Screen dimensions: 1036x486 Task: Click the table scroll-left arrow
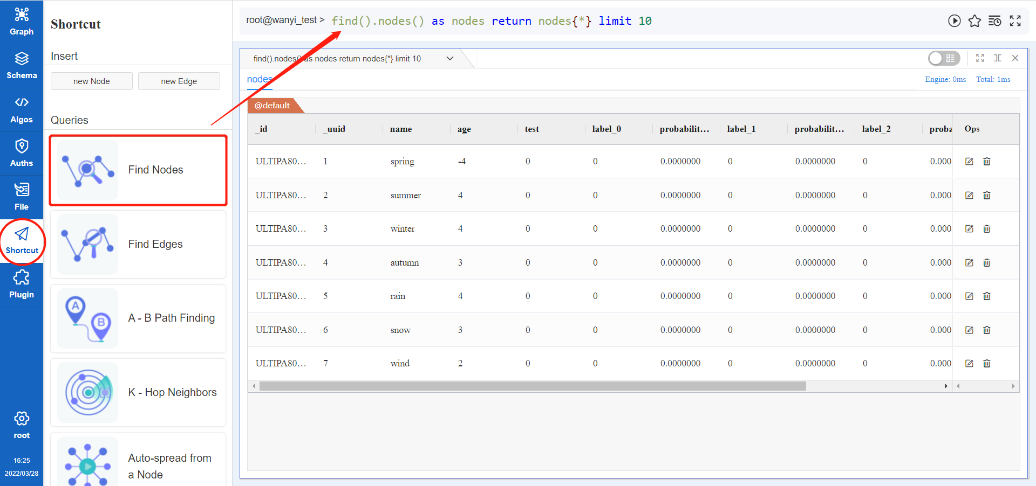pyautogui.click(x=254, y=386)
